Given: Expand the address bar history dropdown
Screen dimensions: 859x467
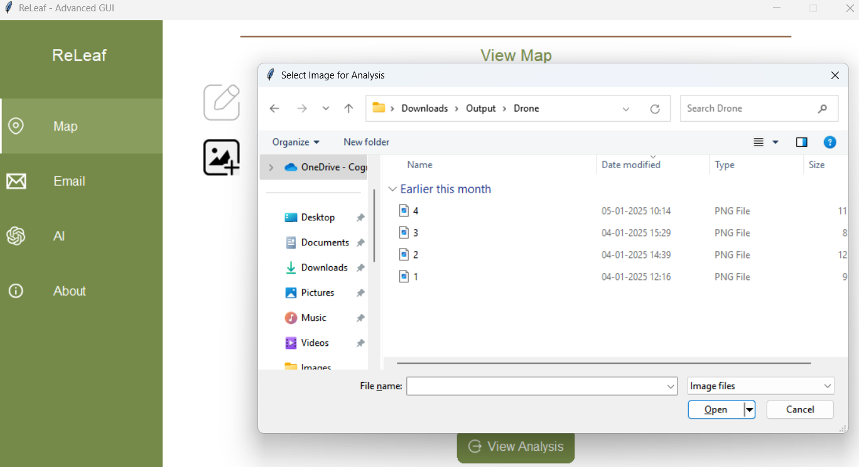Looking at the screenshot, I should (626, 109).
